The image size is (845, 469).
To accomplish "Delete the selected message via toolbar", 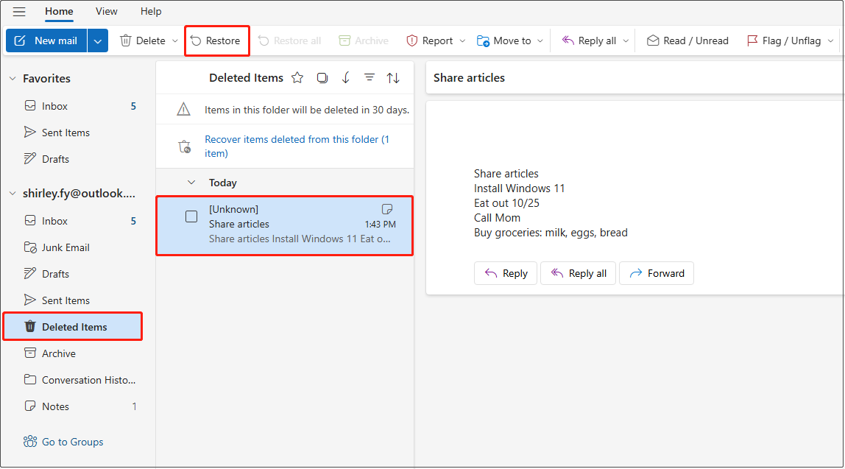I will (x=141, y=40).
